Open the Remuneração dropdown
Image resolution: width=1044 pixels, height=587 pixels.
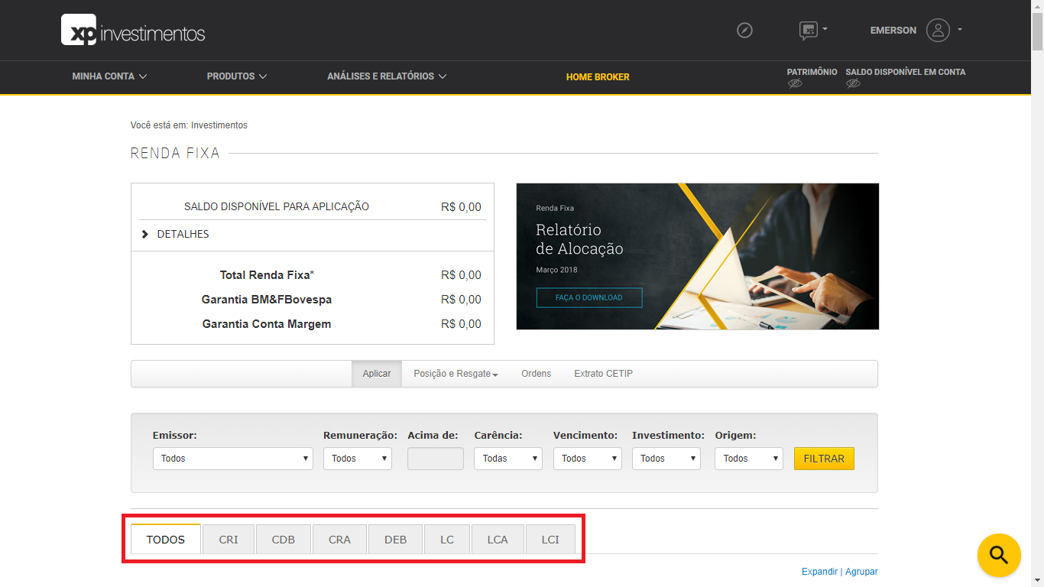click(x=358, y=459)
